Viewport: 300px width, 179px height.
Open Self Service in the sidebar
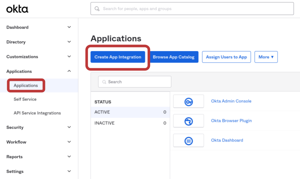pos(25,99)
